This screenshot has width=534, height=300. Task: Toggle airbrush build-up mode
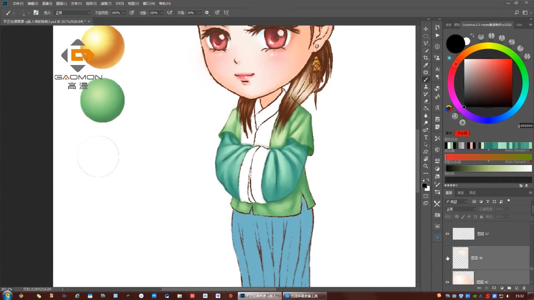(169, 12)
